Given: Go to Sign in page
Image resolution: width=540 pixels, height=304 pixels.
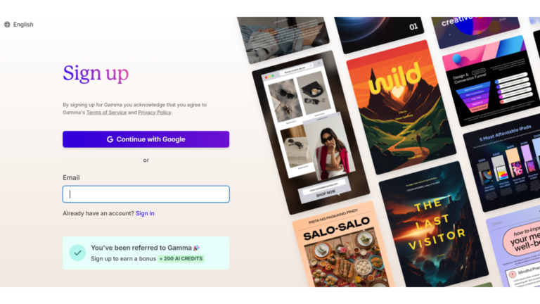Looking at the screenshot, I should [x=145, y=213].
